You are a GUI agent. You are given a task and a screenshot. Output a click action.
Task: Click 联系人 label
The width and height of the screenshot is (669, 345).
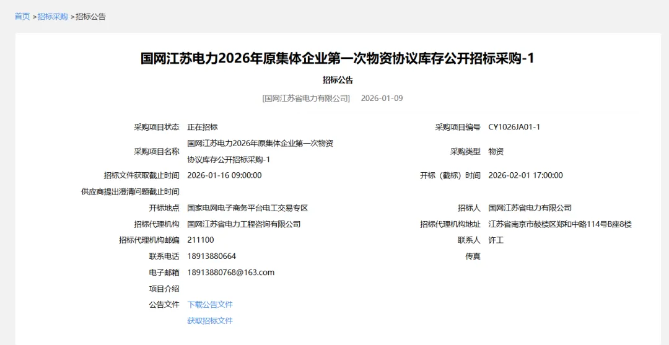469,240
